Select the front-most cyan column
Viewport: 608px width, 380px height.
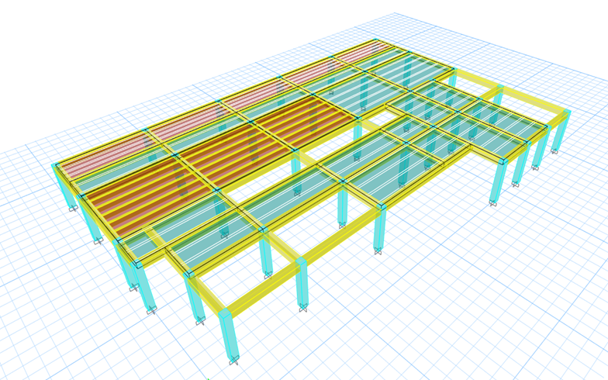[230, 335]
